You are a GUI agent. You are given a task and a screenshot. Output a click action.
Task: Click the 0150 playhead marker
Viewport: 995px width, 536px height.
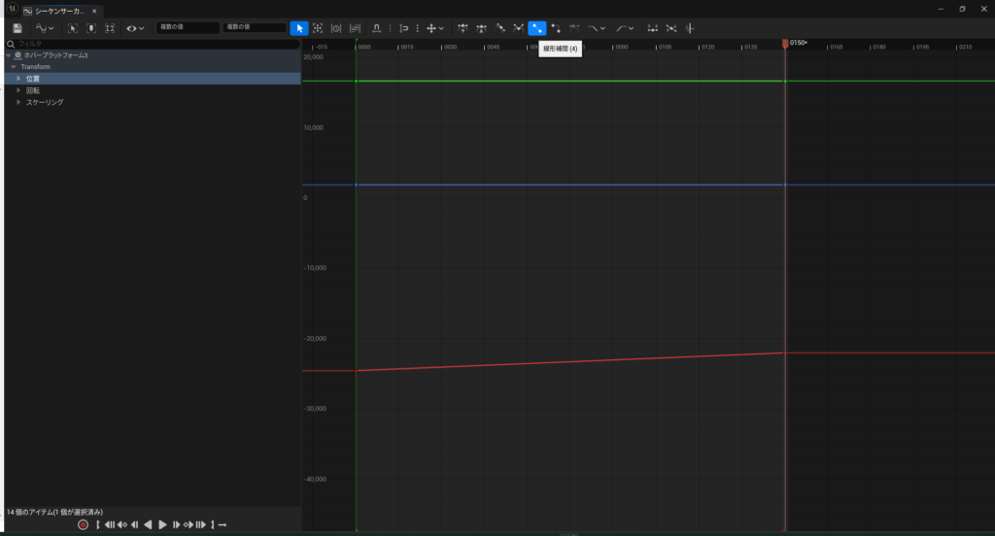[x=785, y=43]
